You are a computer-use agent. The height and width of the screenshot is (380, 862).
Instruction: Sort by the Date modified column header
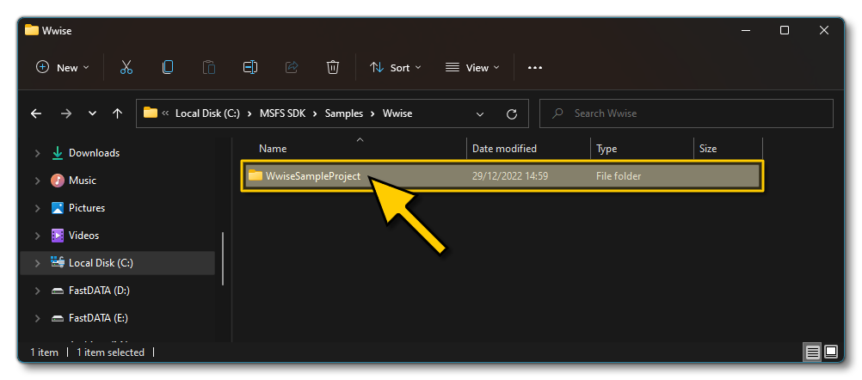(x=505, y=149)
